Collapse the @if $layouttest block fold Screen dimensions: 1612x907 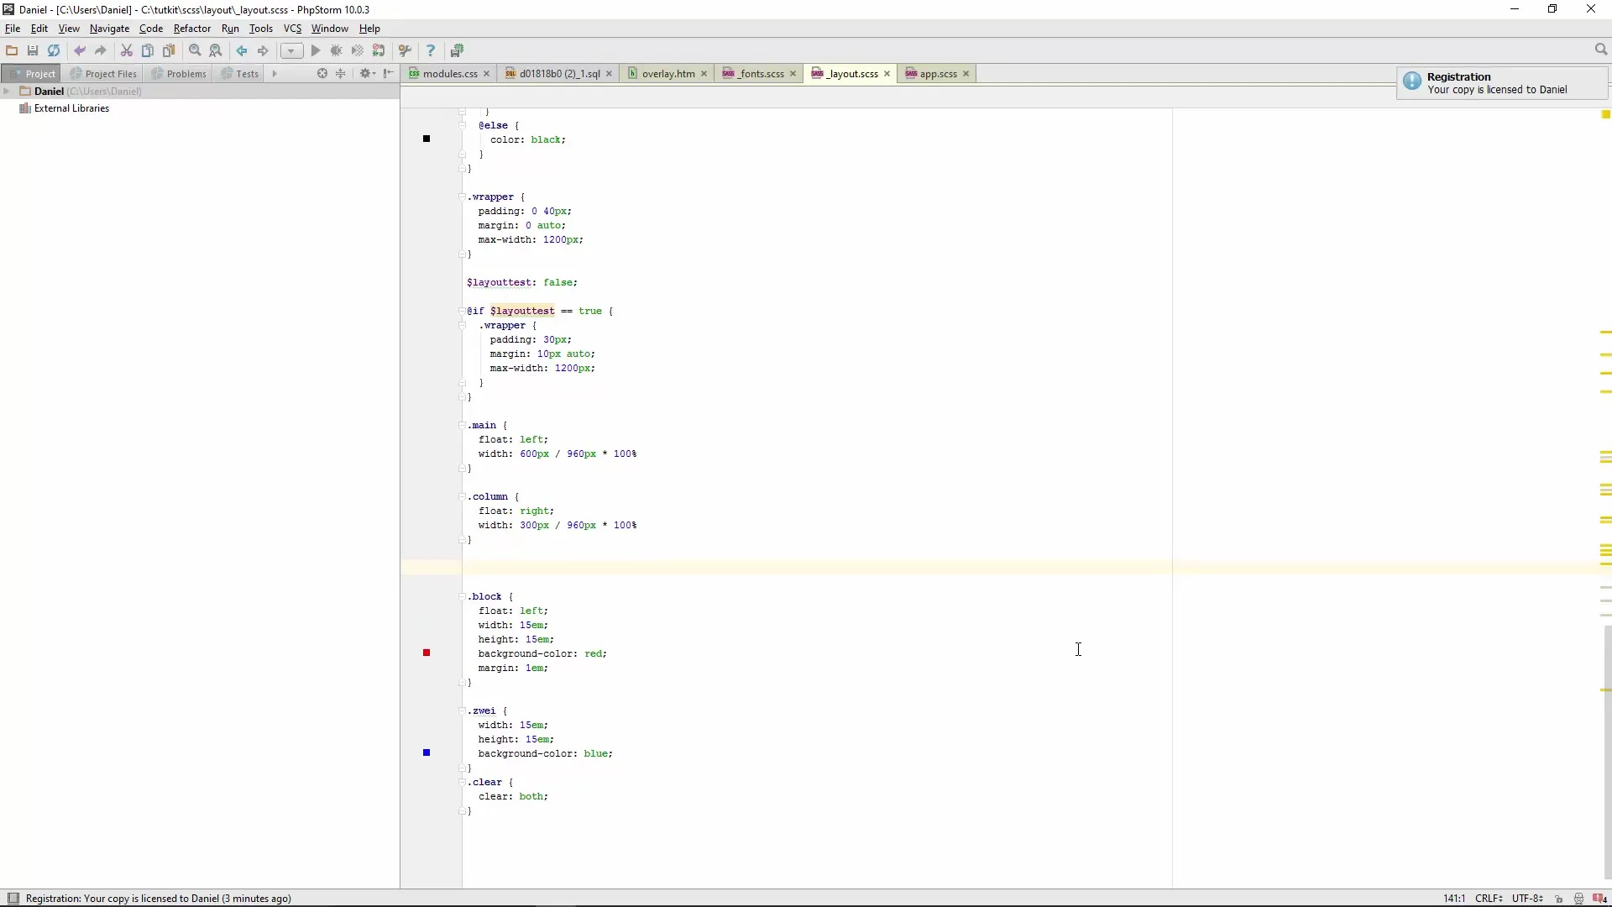[x=462, y=312]
